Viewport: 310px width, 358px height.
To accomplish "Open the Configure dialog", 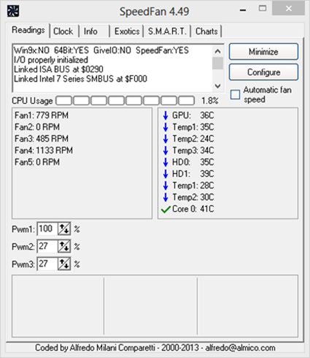I will point(263,72).
